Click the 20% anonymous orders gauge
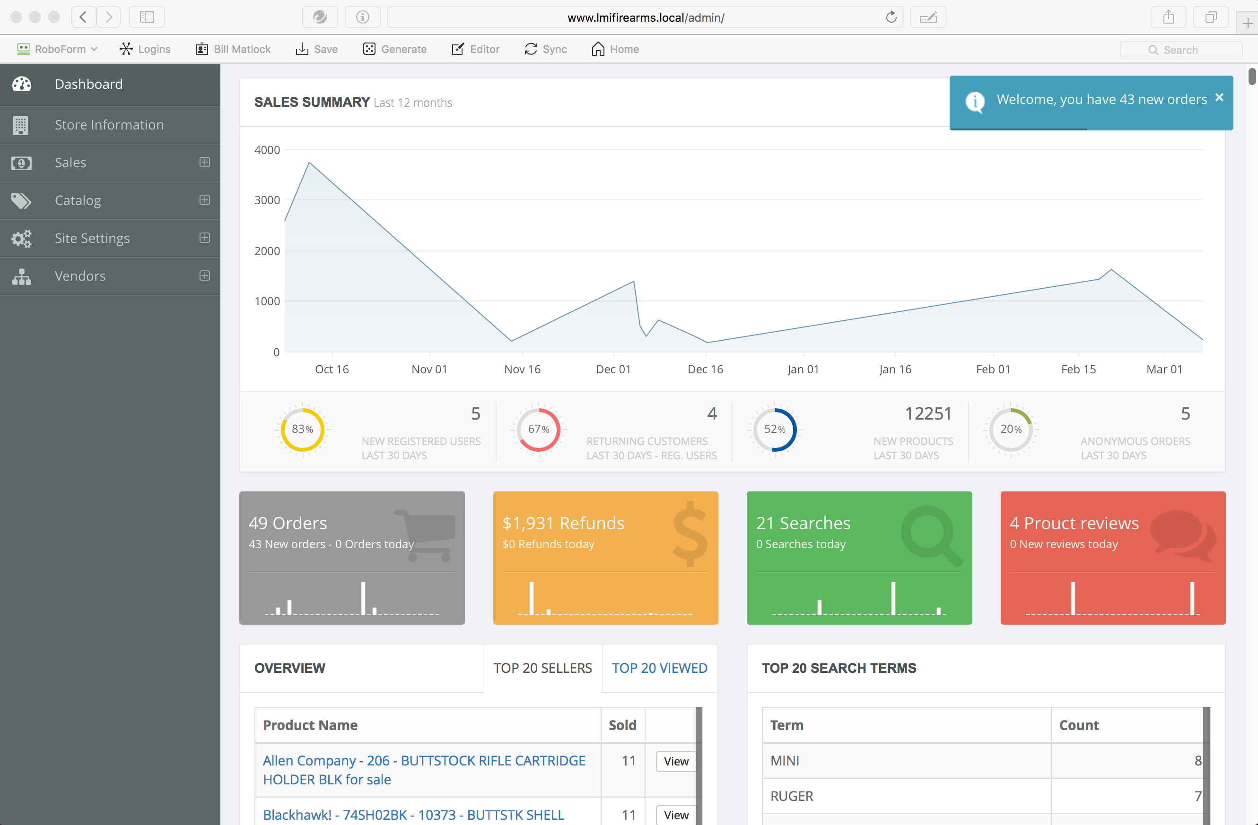1258x825 pixels. [1011, 429]
